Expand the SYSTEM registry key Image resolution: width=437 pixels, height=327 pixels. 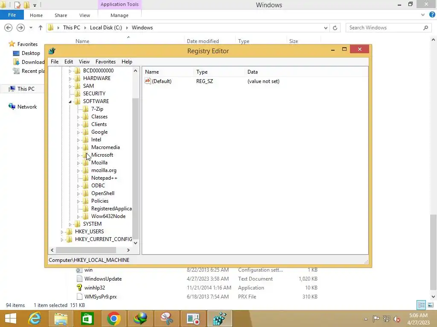tap(70, 224)
